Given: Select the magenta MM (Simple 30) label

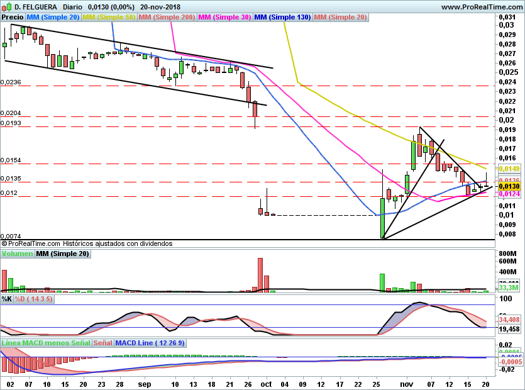Looking at the screenshot, I should [224, 17].
